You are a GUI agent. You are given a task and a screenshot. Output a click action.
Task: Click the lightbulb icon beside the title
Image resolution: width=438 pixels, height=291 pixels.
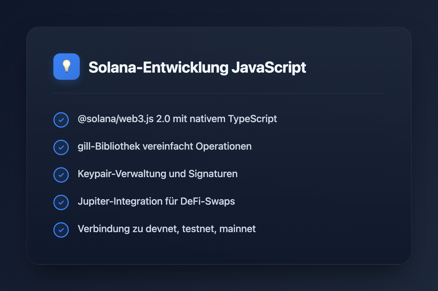pos(67,67)
